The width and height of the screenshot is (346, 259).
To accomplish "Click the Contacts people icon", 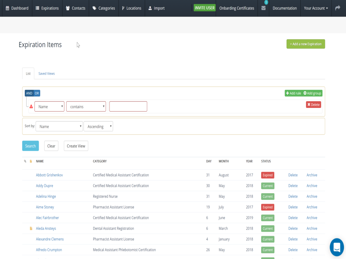I will 67,8.
